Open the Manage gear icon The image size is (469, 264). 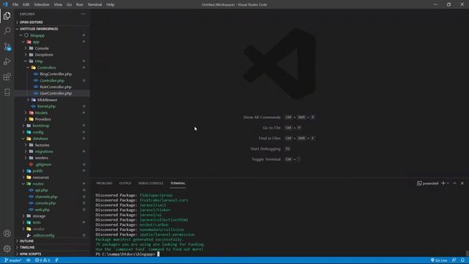[7, 249]
